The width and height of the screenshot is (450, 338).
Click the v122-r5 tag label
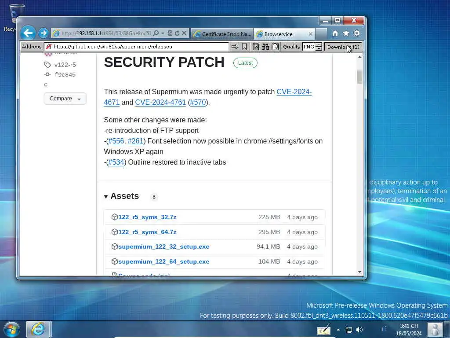tap(65, 65)
